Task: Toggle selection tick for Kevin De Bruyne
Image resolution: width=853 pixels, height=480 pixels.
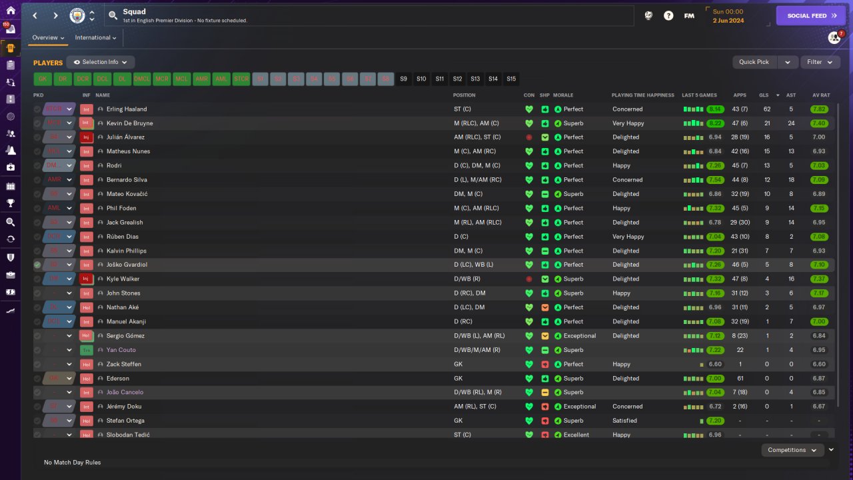Action: (x=37, y=123)
